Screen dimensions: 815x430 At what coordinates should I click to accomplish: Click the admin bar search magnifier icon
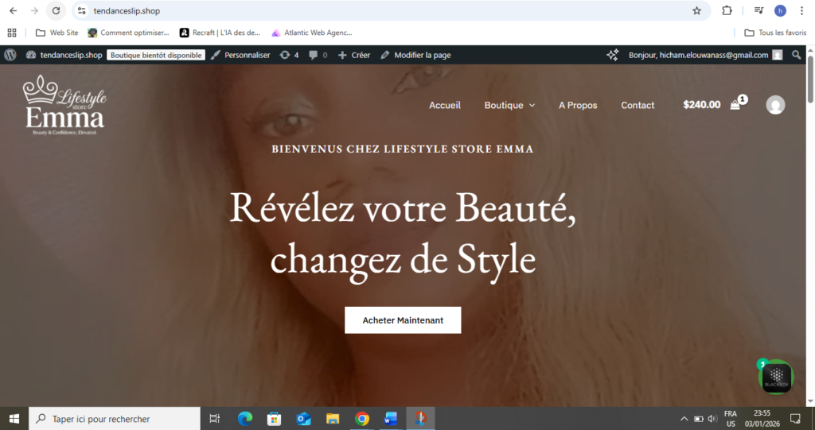[797, 55]
